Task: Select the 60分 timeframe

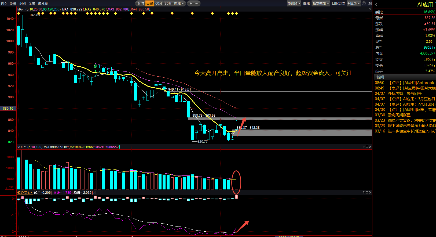Action: 159,3
